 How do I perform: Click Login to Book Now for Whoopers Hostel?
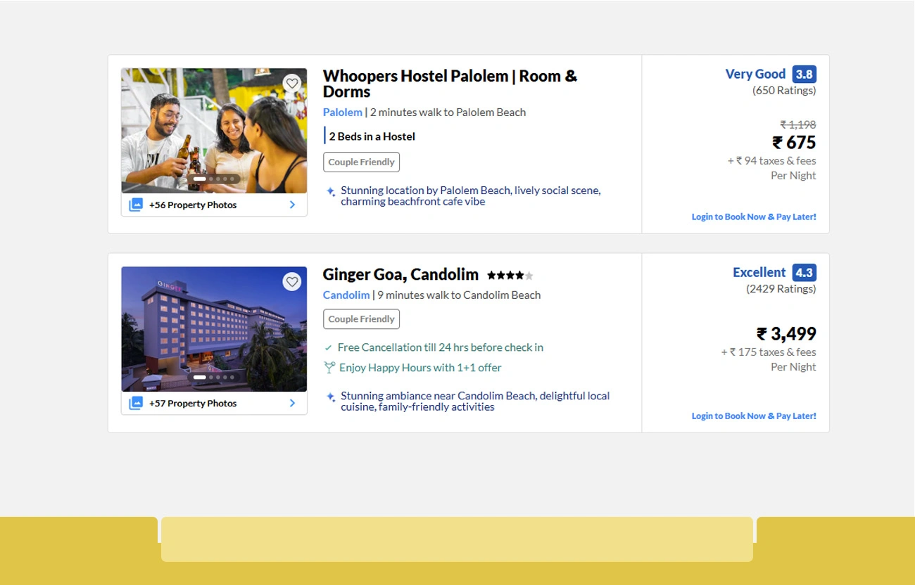click(753, 217)
